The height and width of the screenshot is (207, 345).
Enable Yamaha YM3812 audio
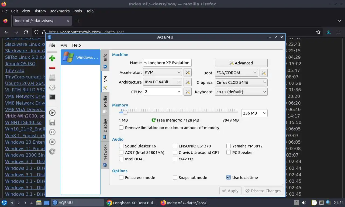click(229, 146)
